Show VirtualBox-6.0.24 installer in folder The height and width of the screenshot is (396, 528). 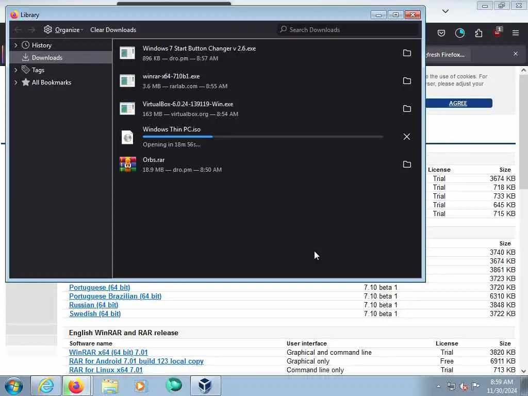click(407, 108)
